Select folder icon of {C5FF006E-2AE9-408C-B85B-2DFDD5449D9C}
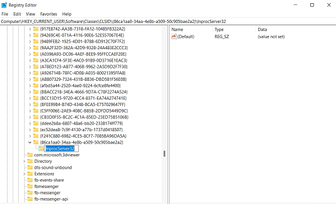 (36, 111)
